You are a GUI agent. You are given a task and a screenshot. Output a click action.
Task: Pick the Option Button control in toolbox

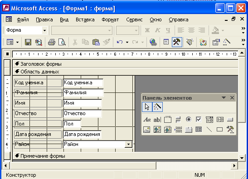189,120
